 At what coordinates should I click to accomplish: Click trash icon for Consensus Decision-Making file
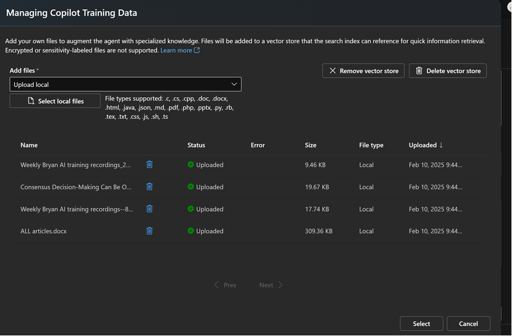[x=150, y=186]
